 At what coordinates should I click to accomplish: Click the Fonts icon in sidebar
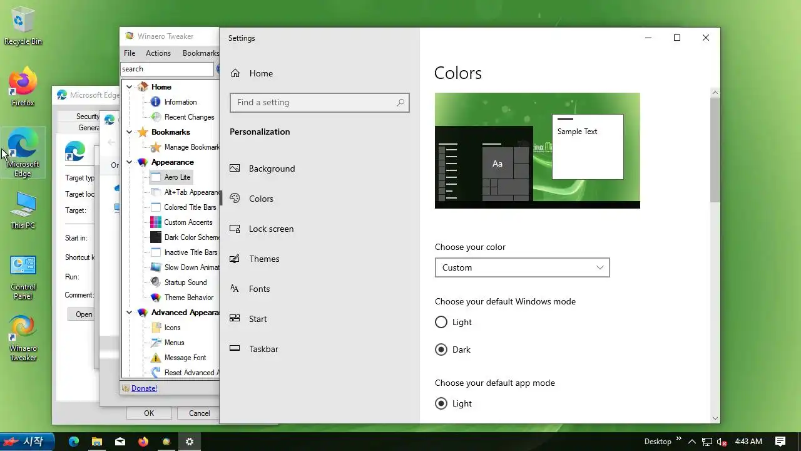coord(235,289)
